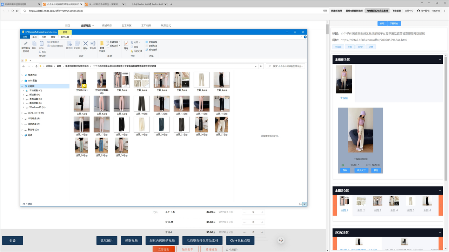
Task: Open the 主图_5.jpg thumbnail in Explorer
Action: (x=201, y=80)
